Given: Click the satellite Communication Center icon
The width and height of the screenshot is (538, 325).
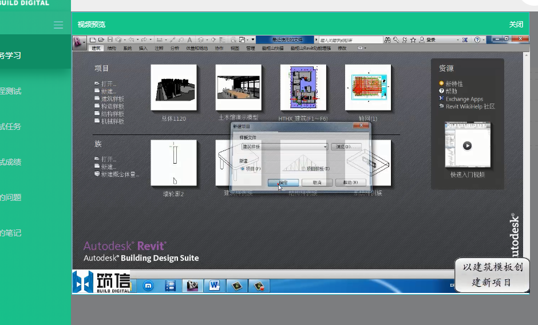Looking at the screenshot, I should 405,40.
